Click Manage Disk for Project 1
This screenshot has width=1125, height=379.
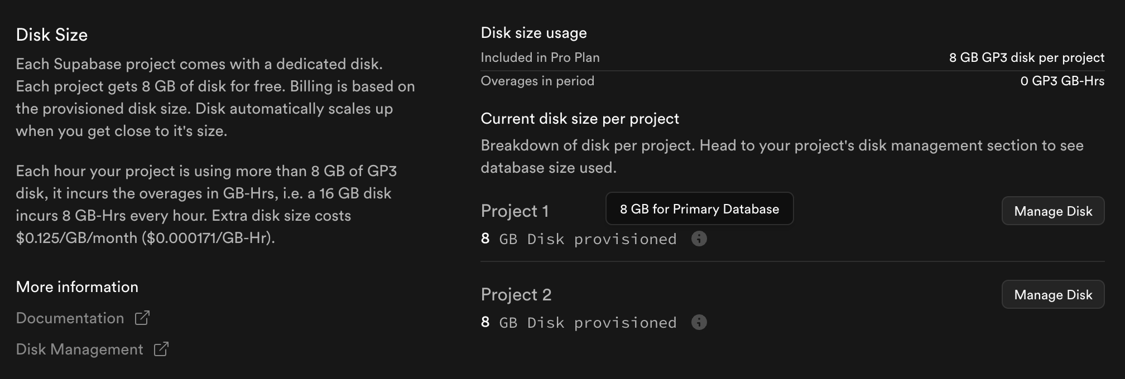pos(1052,211)
